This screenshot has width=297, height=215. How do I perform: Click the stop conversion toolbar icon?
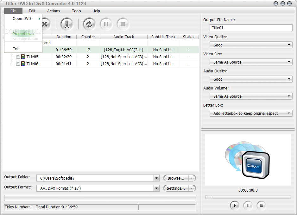click(x=123, y=24)
